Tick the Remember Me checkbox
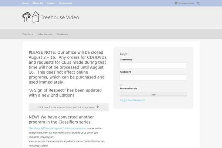The width and height of the screenshot is (222, 148). 121,85
